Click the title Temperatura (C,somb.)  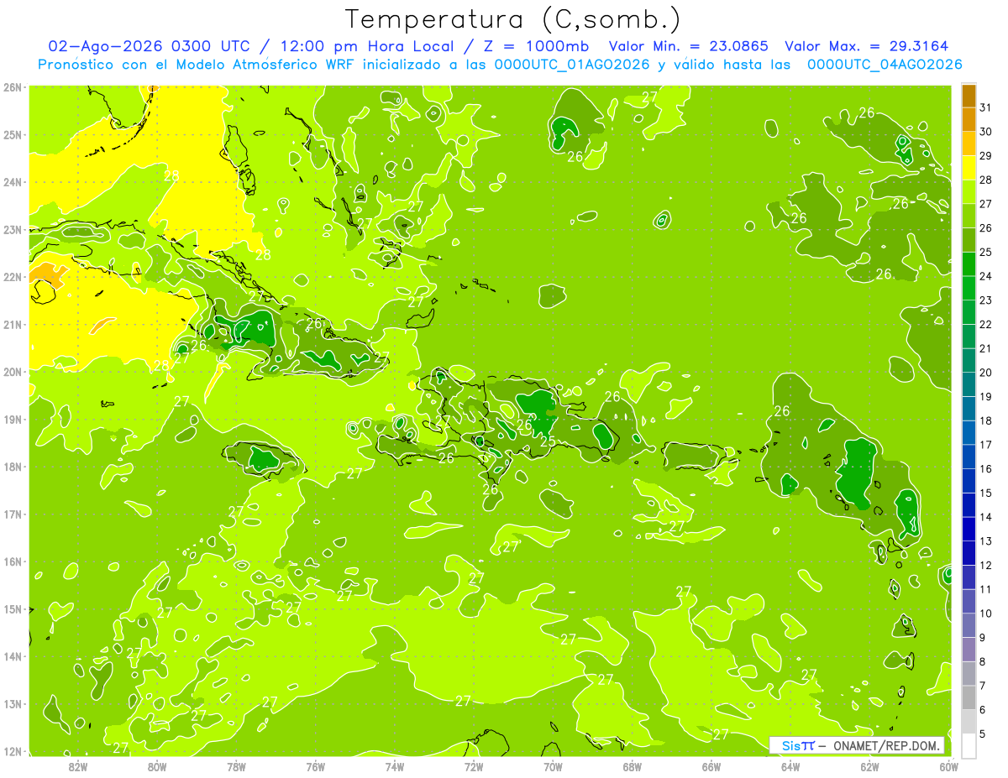(513, 19)
